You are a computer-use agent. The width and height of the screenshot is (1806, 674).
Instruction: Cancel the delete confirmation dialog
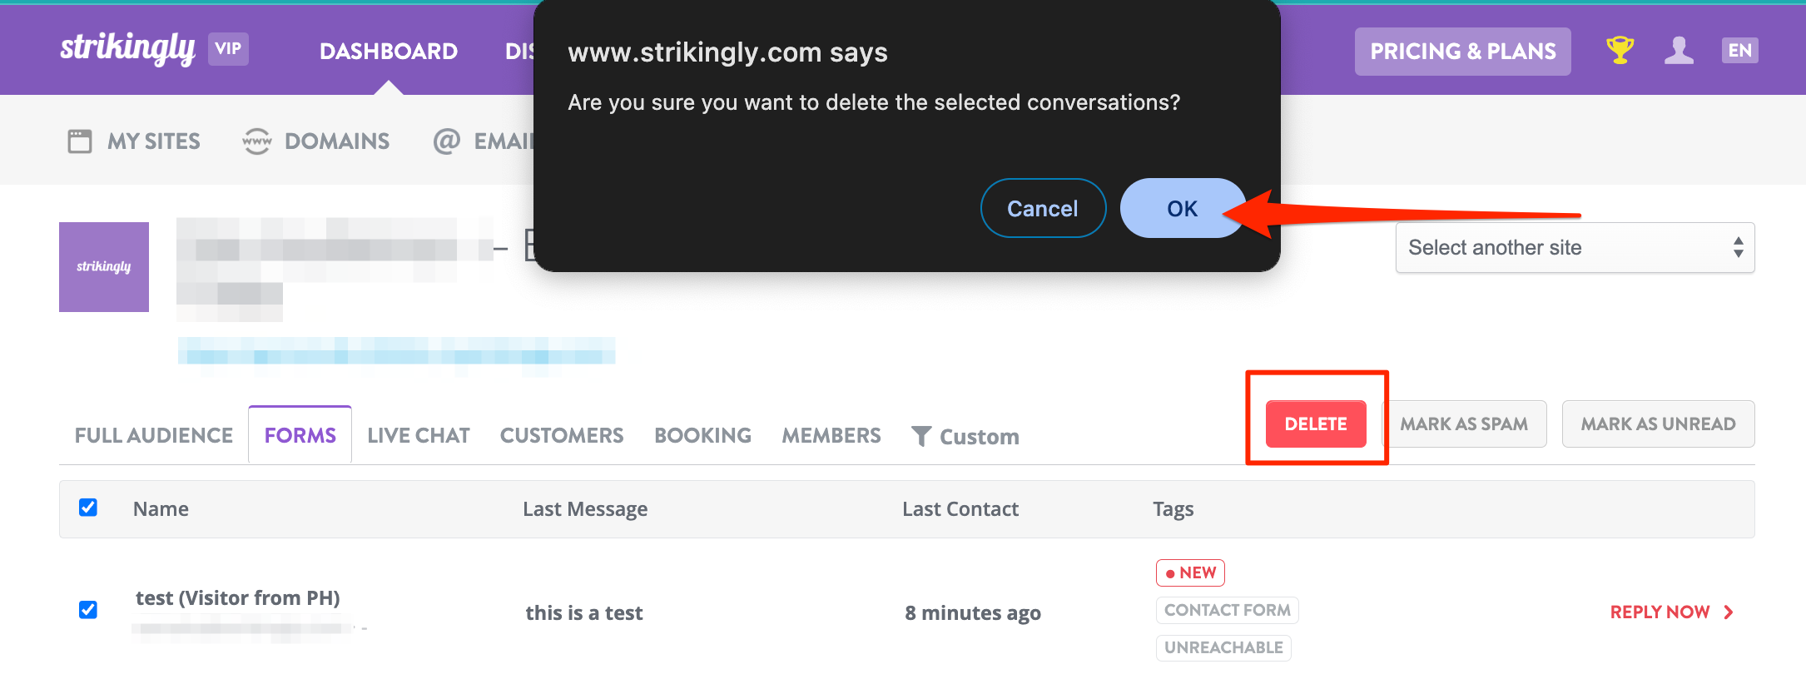click(x=1043, y=208)
